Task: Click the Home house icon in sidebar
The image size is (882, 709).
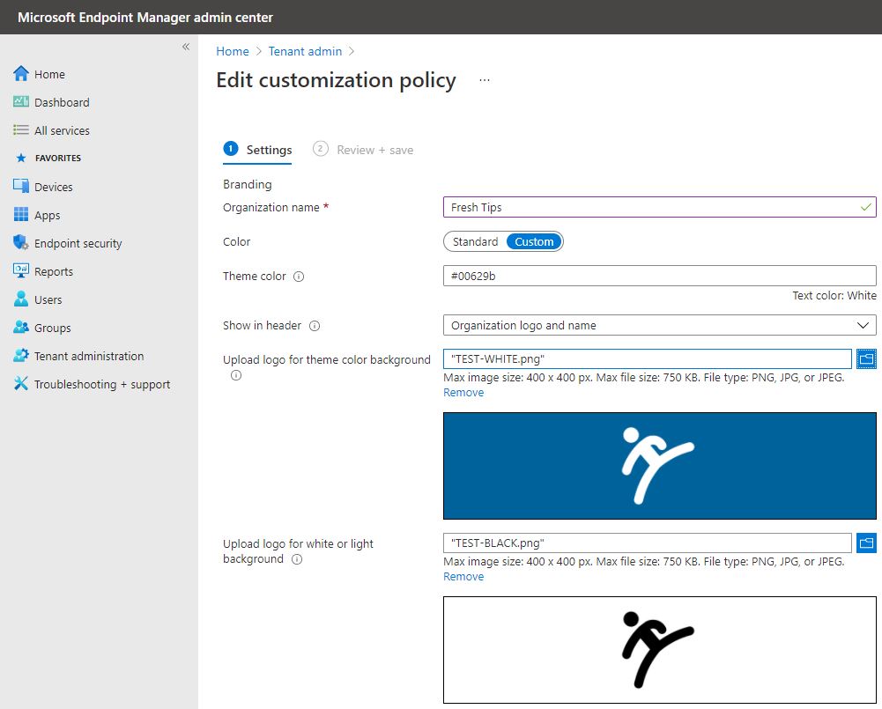Action: coord(21,74)
